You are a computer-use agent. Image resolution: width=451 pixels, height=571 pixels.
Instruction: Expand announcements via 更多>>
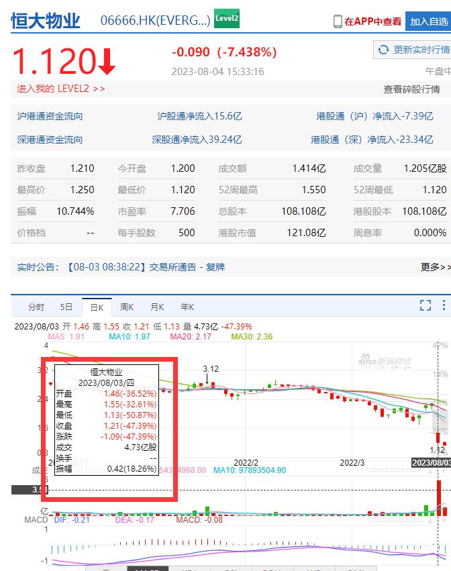click(435, 267)
